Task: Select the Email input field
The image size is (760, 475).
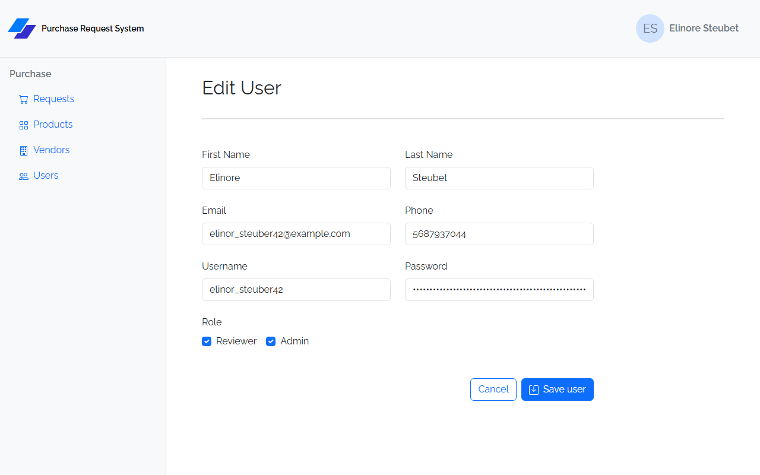Action: pyautogui.click(x=296, y=234)
